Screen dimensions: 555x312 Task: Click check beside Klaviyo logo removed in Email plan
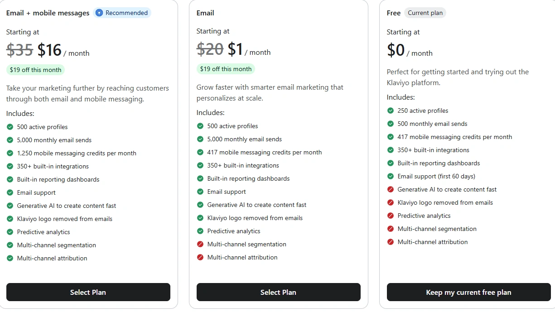(x=200, y=218)
